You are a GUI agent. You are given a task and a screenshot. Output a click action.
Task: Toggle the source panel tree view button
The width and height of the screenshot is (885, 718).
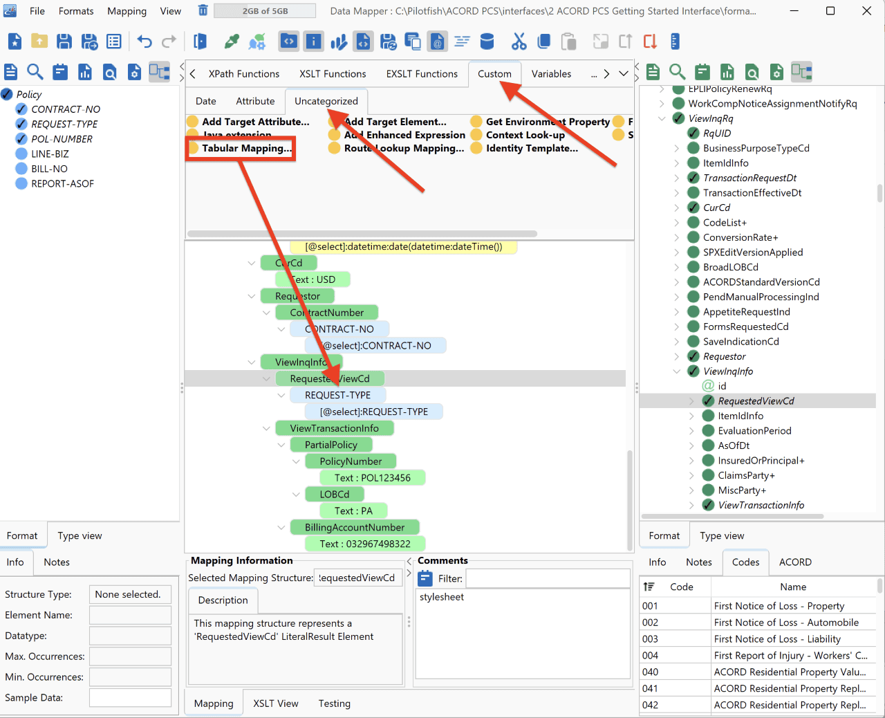click(x=160, y=72)
